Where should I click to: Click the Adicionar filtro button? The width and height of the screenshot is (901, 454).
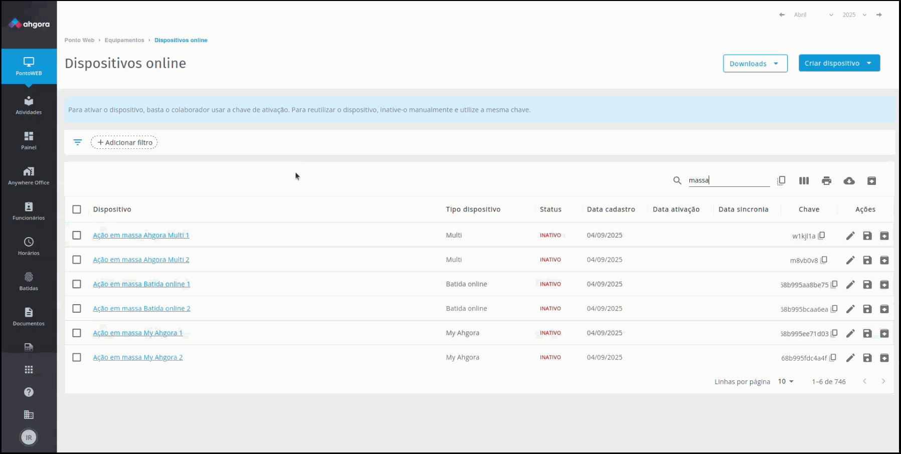click(124, 142)
